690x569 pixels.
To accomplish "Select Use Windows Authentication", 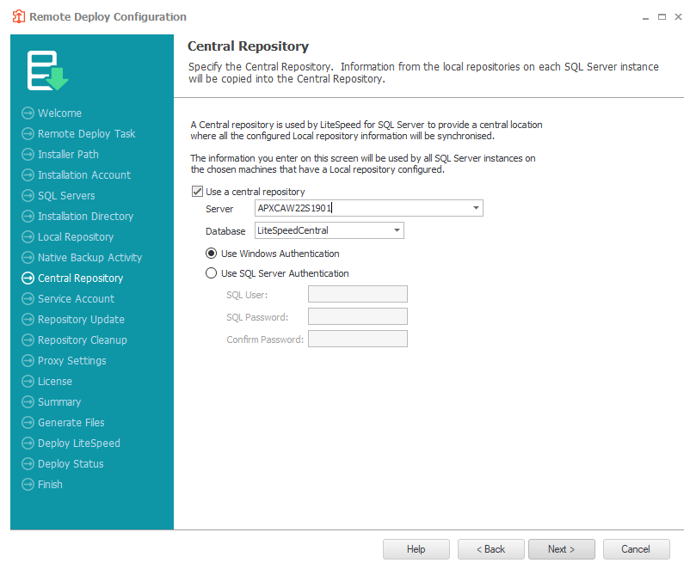I will (212, 254).
